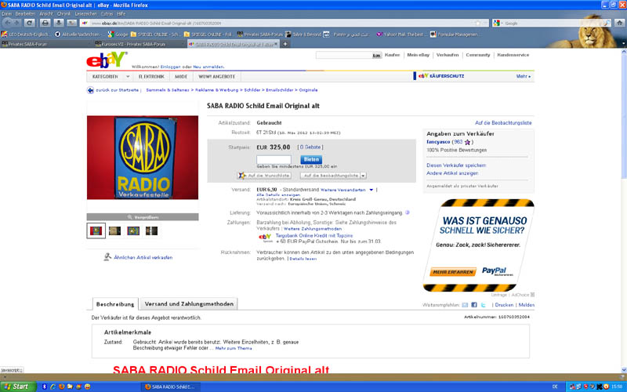Click the Ähnlichen Artikel verkaufen link

pos(143,258)
